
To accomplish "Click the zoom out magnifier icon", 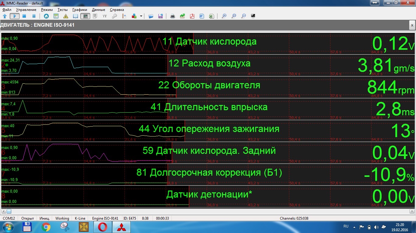I will pos(243,16).
